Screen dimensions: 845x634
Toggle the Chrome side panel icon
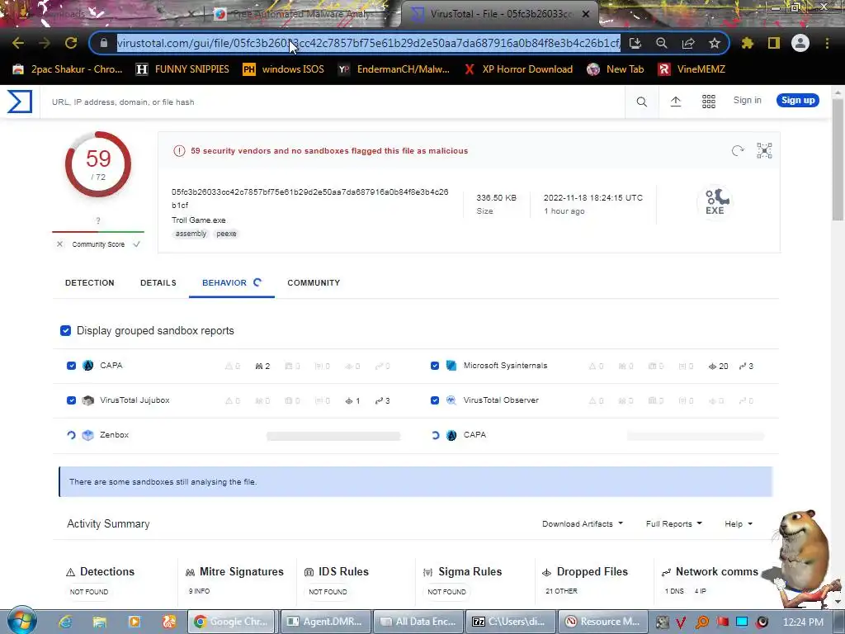click(774, 43)
